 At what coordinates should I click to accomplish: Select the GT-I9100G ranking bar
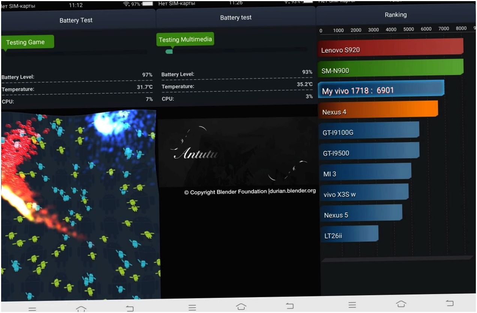pos(369,130)
